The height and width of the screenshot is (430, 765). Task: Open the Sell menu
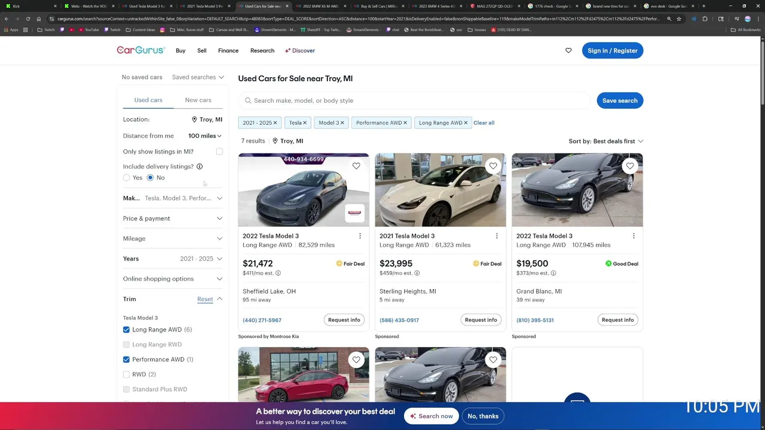pyautogui.click(x=202, y=51)
